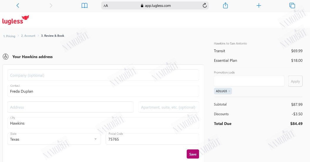Apply the promotion code
The height and width of the screenshot is (162, 310).
pos(295,81)
